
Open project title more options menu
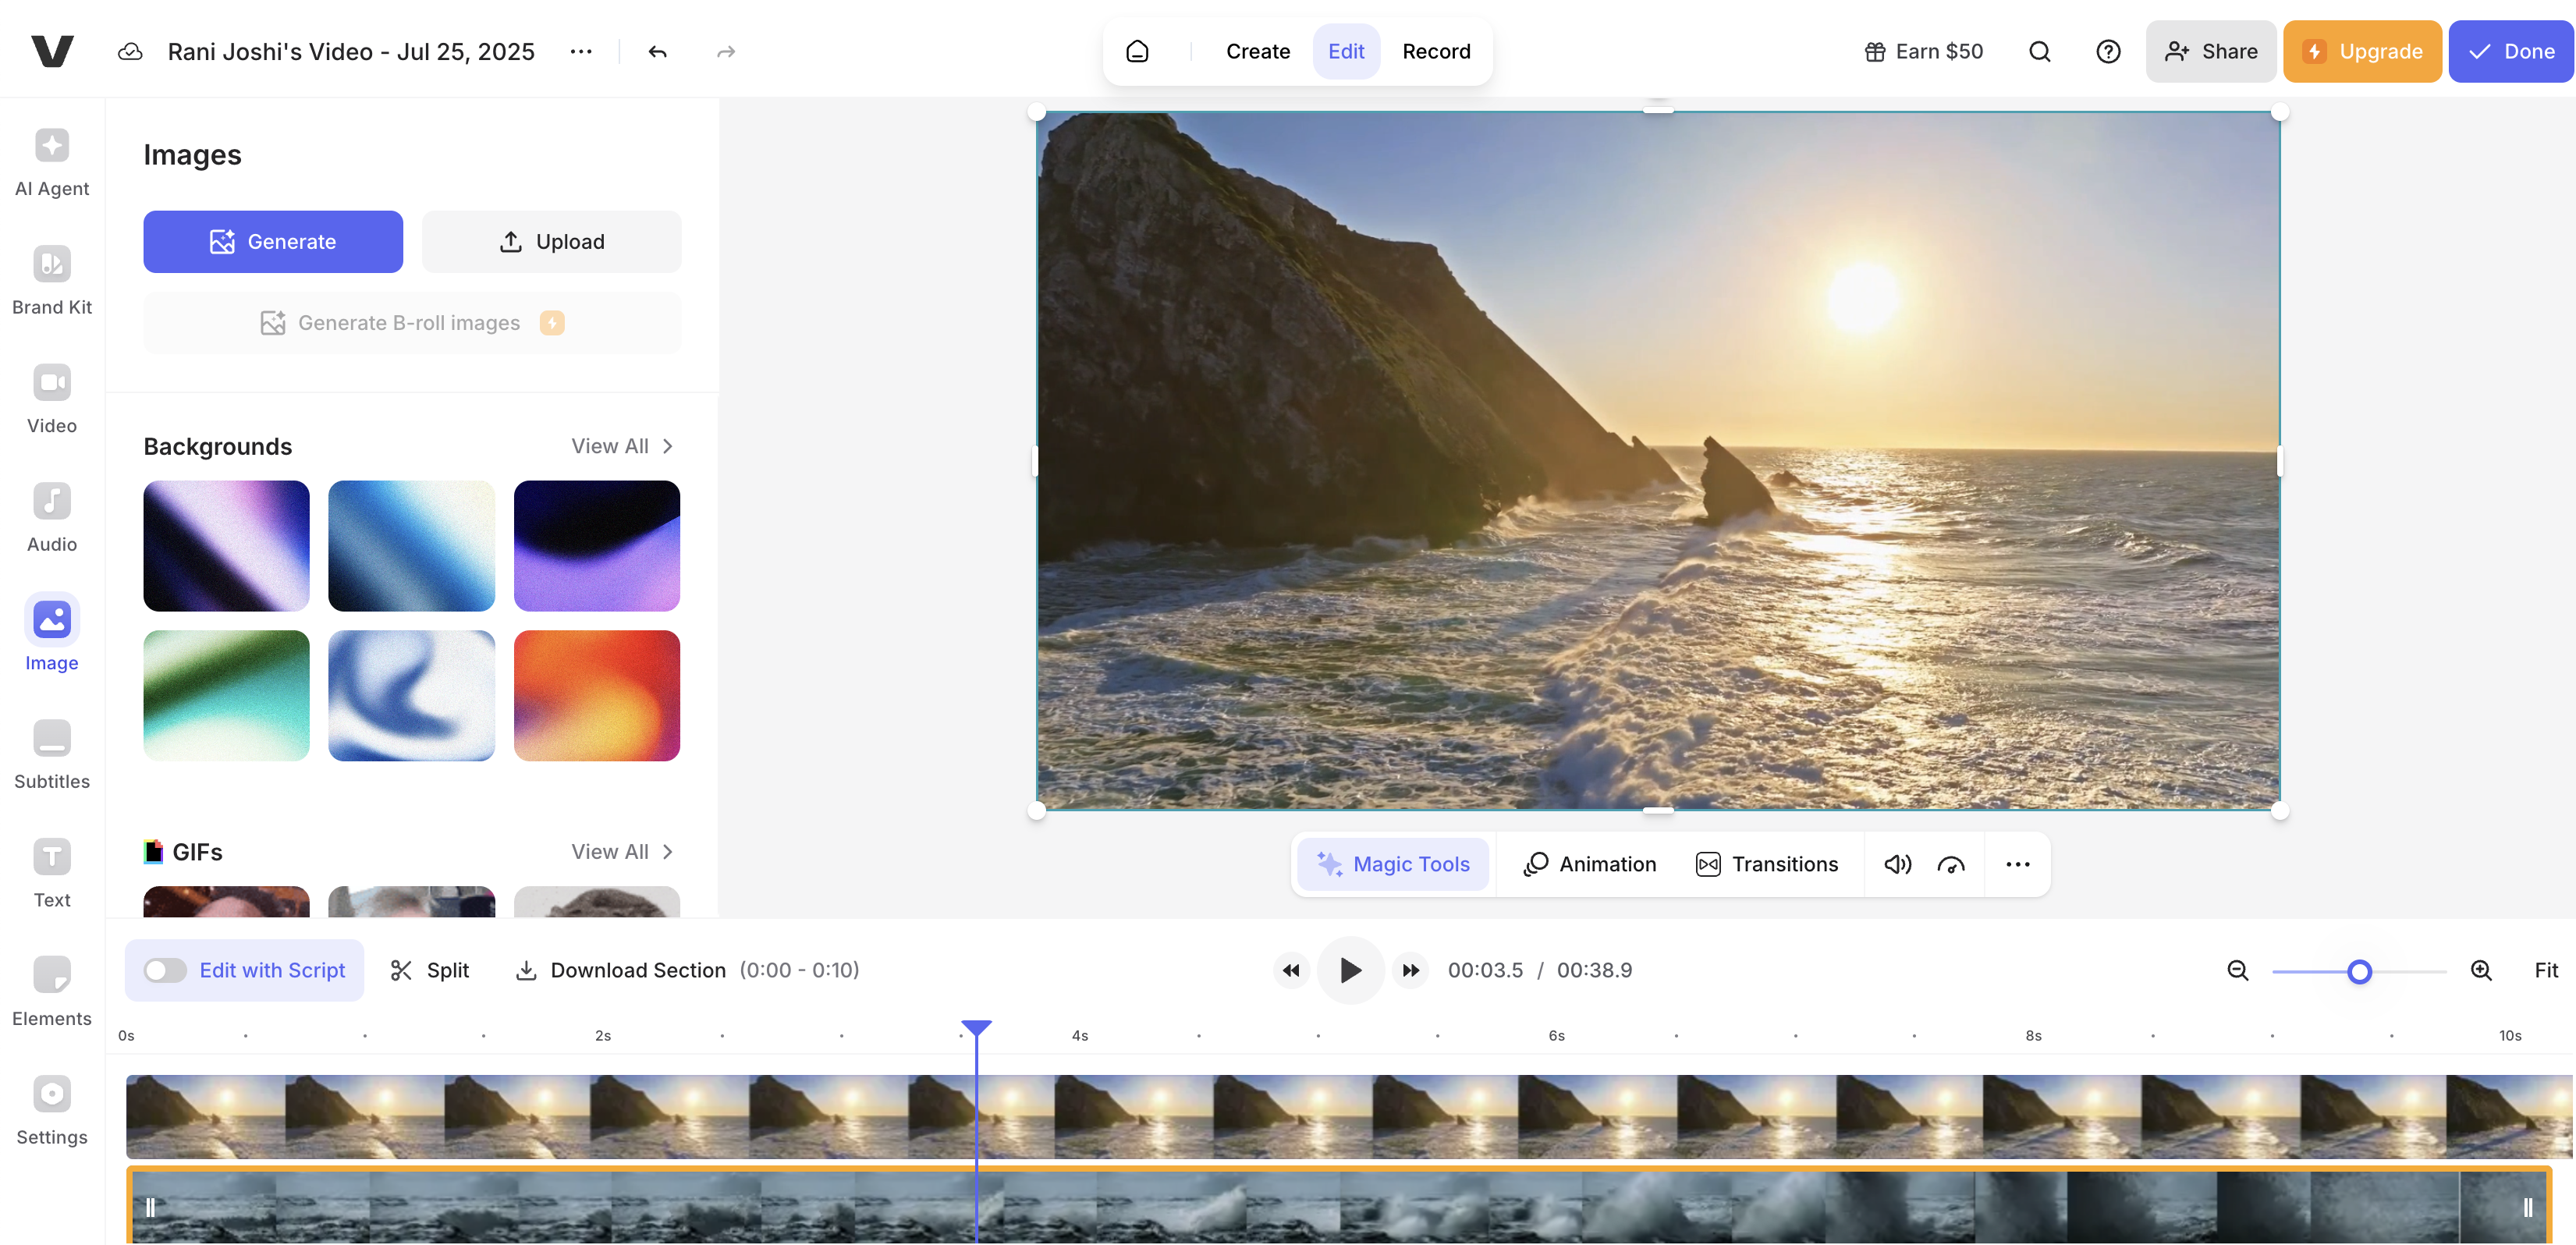[x=581, y=51]
